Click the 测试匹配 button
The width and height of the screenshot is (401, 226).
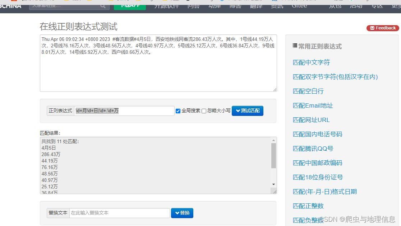pyautogui.click(x=247, y=110)
